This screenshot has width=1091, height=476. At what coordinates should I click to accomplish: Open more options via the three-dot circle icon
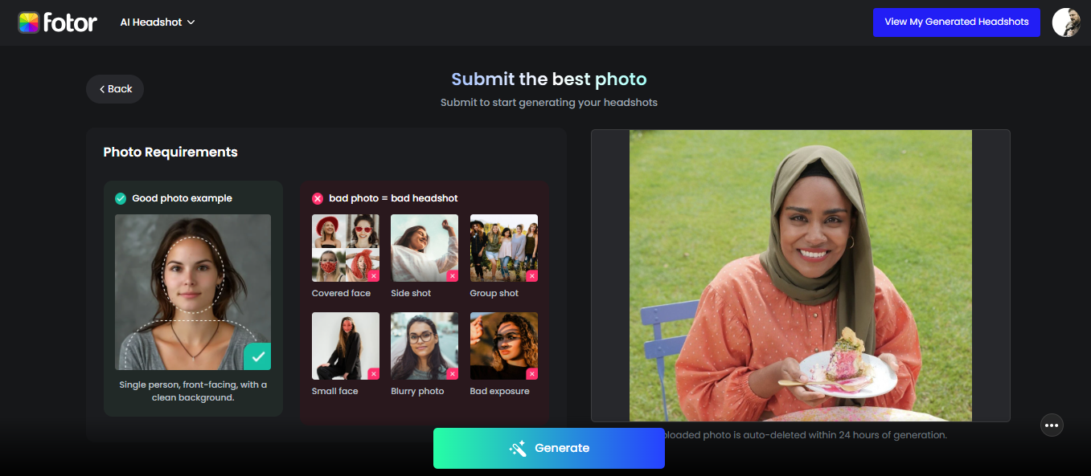pos(1052,425)
